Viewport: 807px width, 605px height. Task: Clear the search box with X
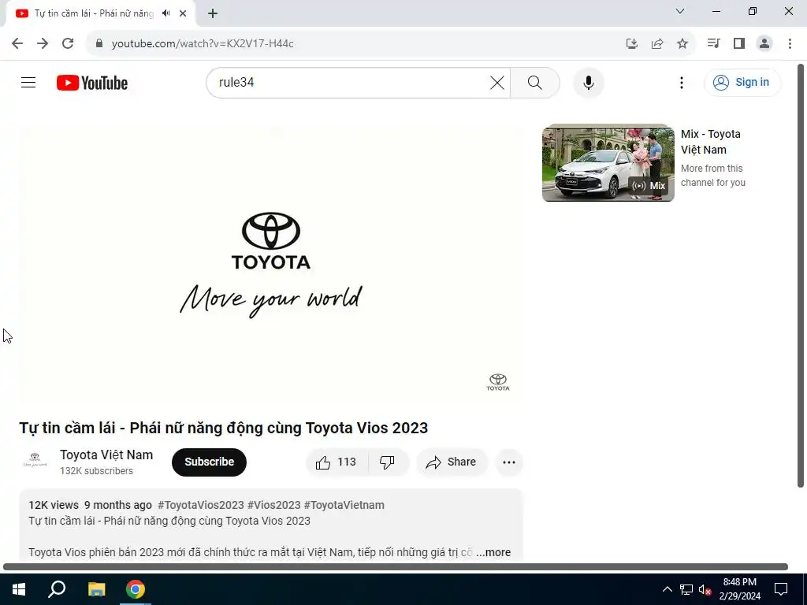496,82
